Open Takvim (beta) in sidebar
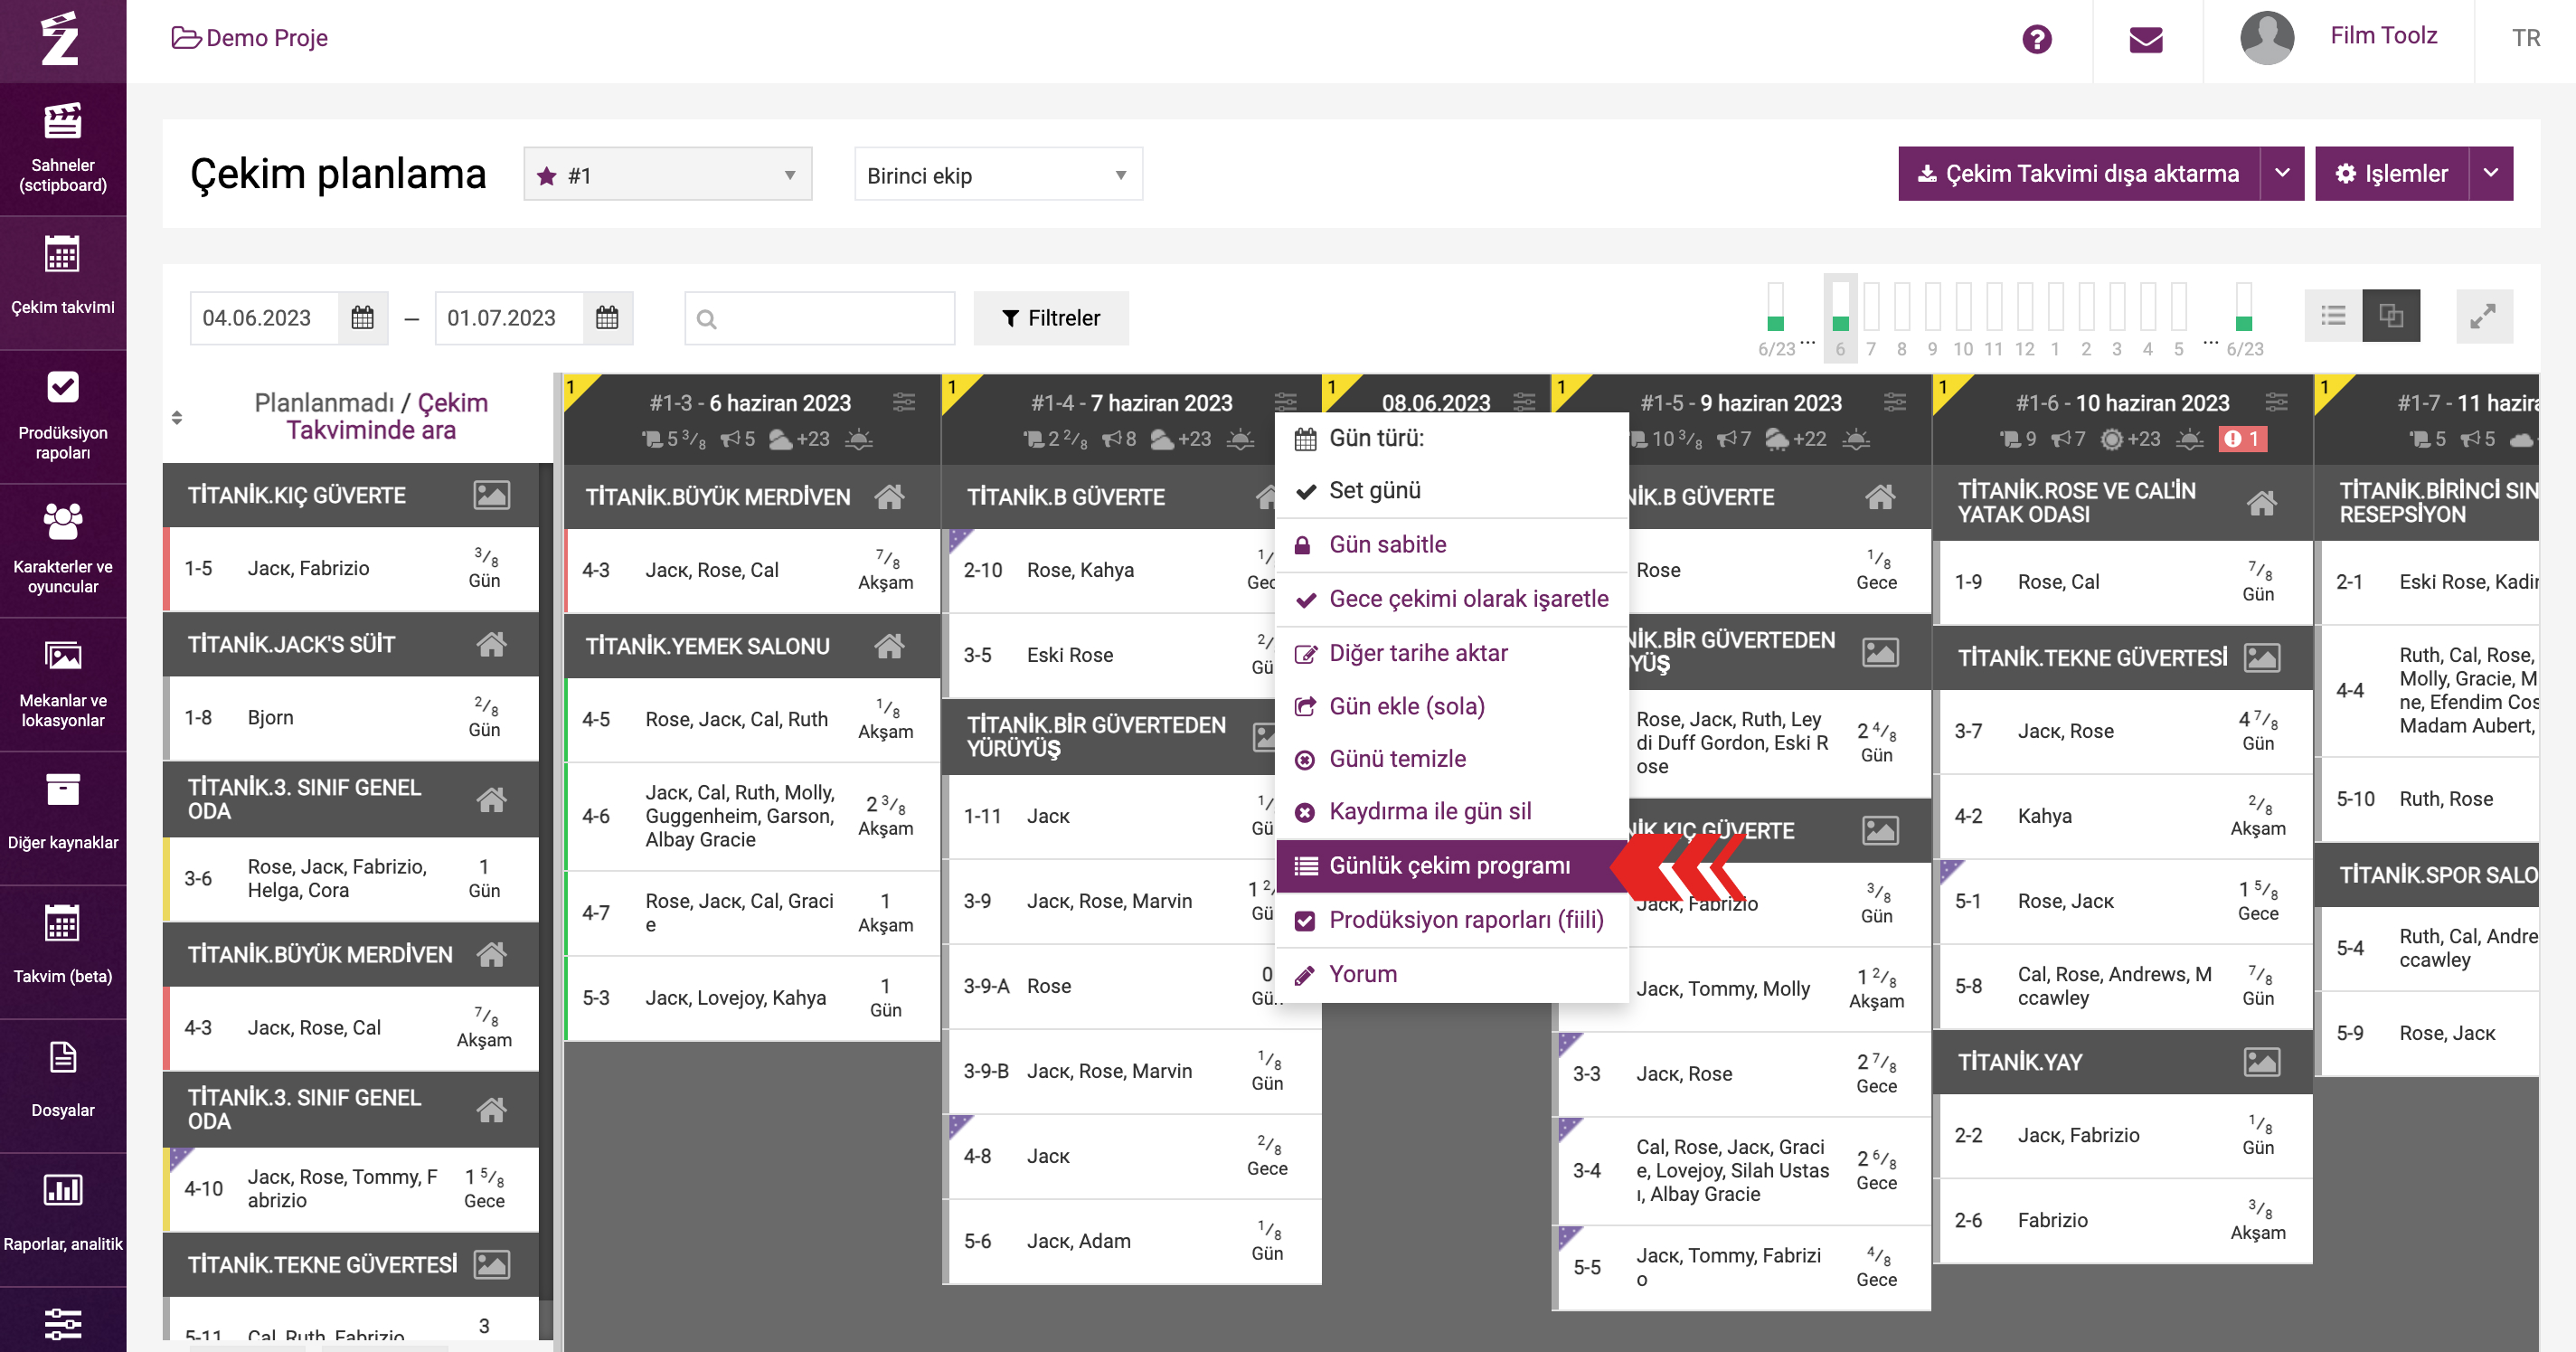 pyautogui.click(x=63, y=953)
